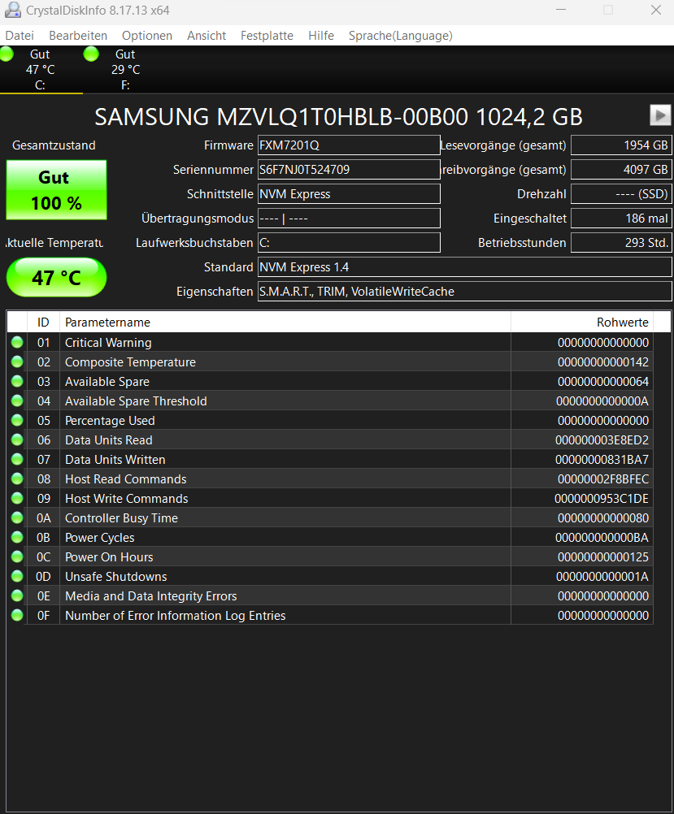Click the Laufwerksbuchstaben field C:
Viewport: 674px width, 814px height.
pos(349,243)
